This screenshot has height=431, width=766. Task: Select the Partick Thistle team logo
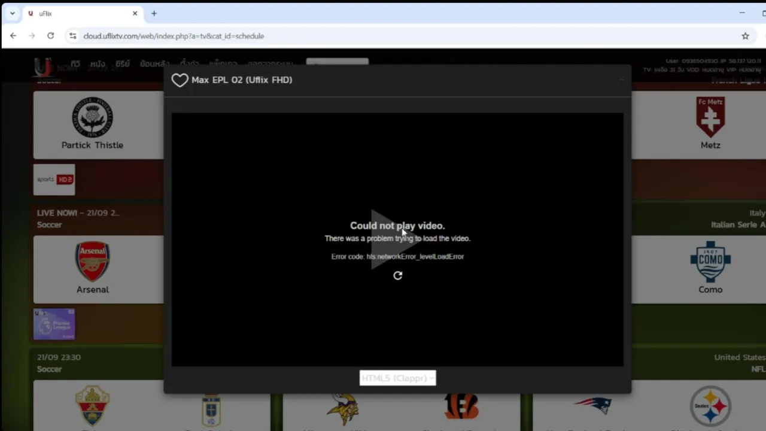(92, 117)
